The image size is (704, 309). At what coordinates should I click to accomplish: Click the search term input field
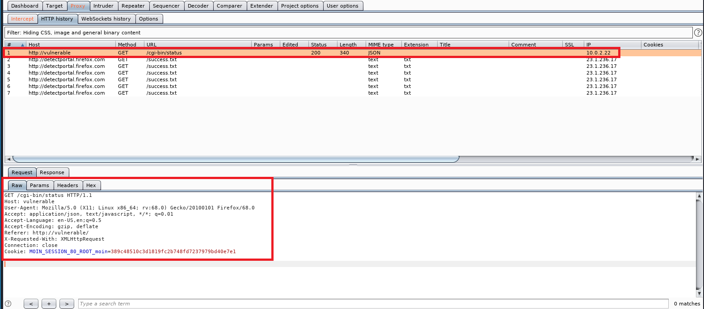click(x=373, y=304)
